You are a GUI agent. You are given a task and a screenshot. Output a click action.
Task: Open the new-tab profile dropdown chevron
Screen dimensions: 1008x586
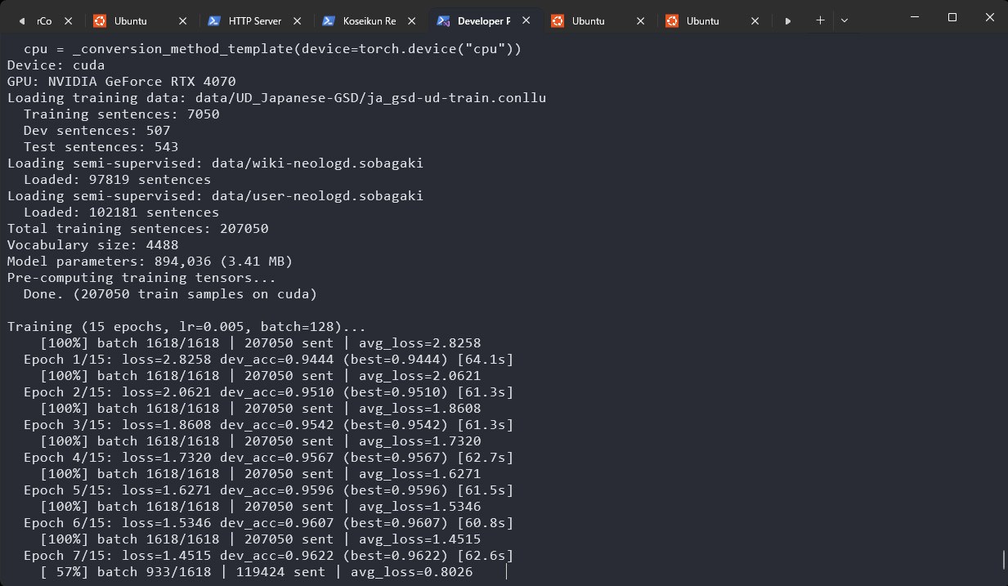click(x=844, y=20)
